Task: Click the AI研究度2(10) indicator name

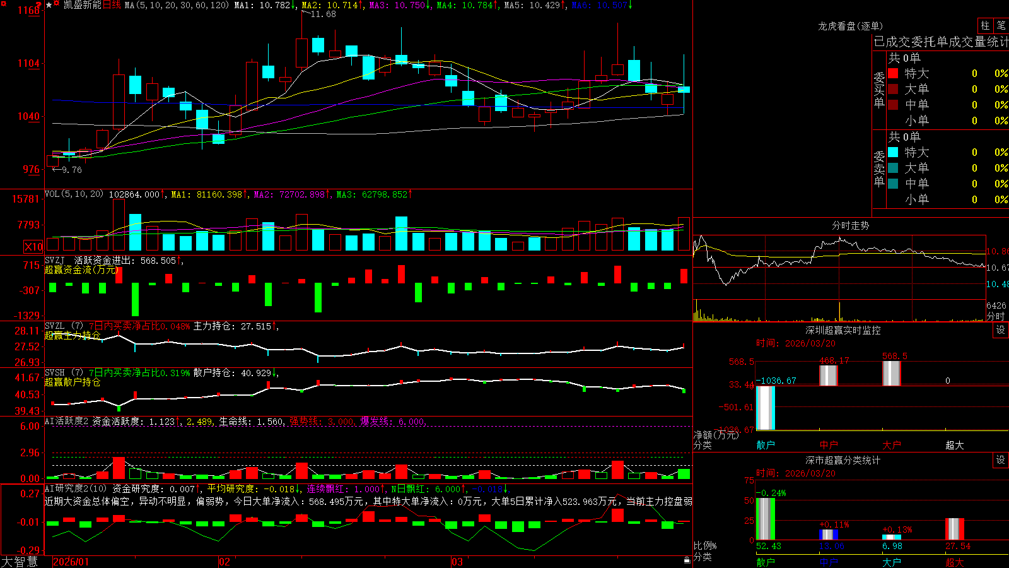Action: tap(76, 488)
